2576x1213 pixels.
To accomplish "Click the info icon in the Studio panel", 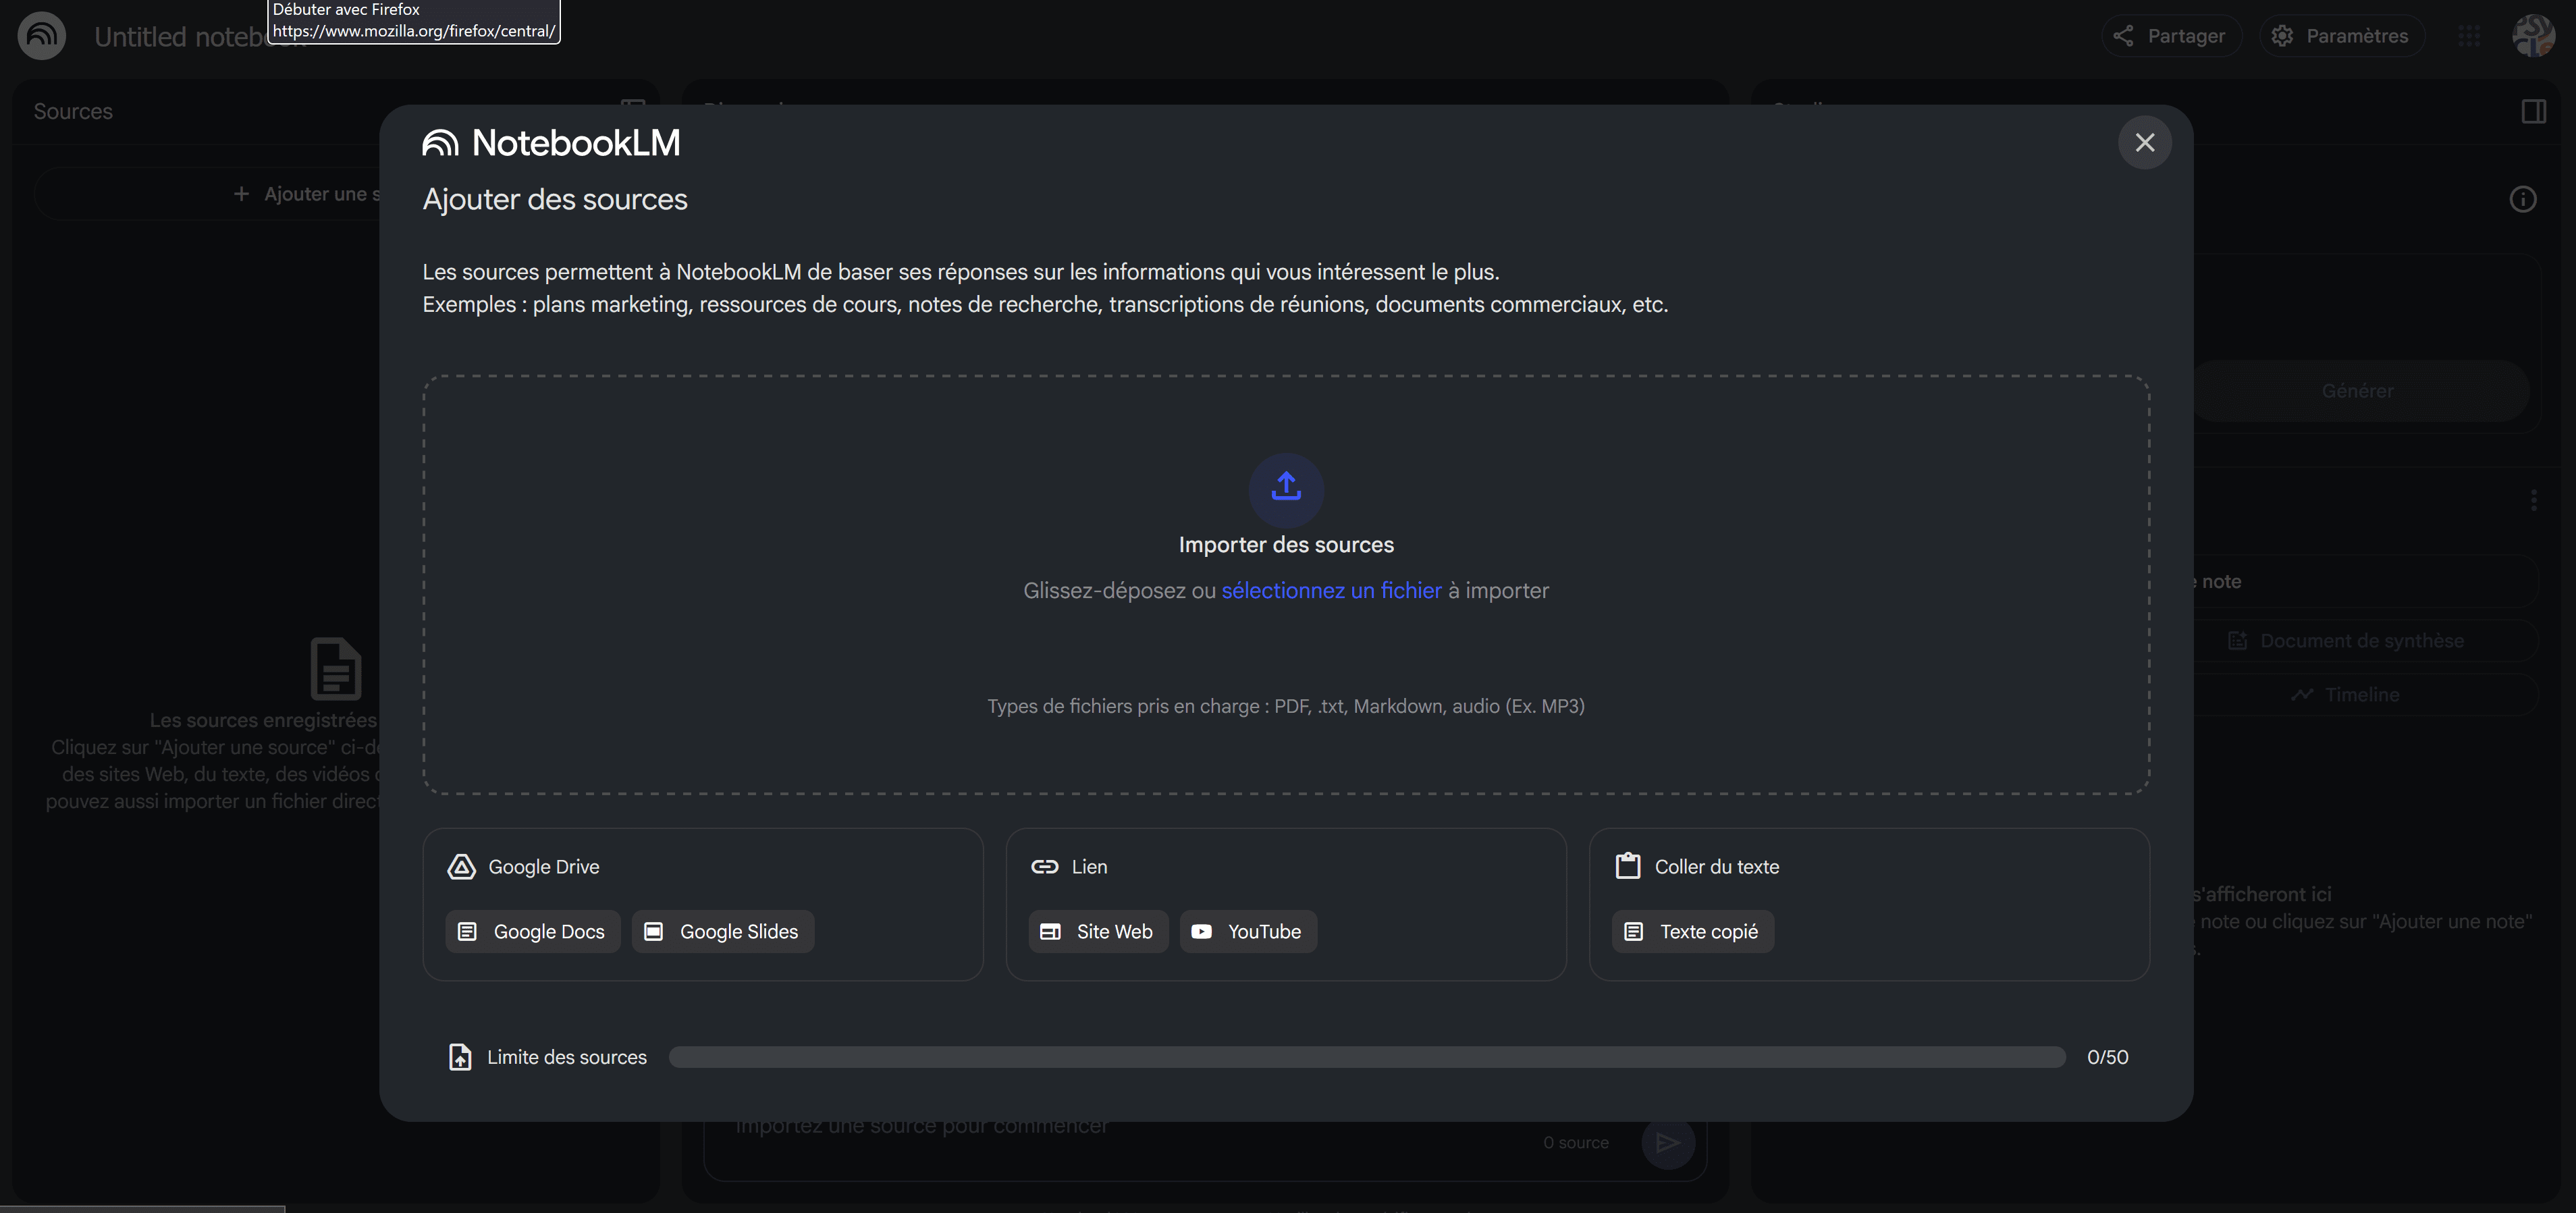I will 2523,200.
